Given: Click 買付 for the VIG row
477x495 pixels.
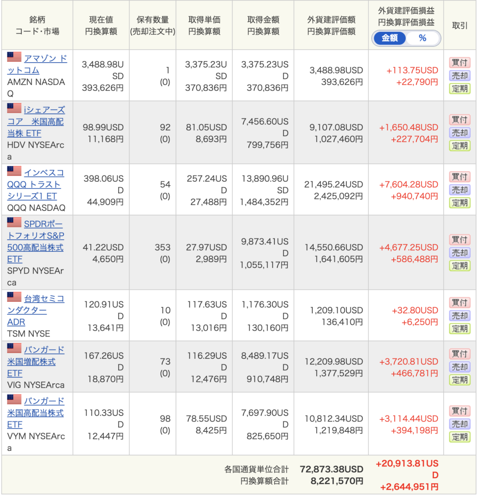Looking at the screenshot, I should pyautogui.click(x=460, y=354).
